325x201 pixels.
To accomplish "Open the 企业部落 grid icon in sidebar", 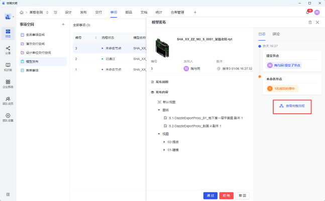I will 8,83.
